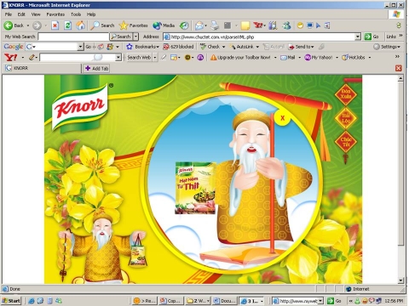This screenshot has width=409, height=306.
Task: Click the Add Tab button
Action: pyautogui.click(x=96, y=68)
